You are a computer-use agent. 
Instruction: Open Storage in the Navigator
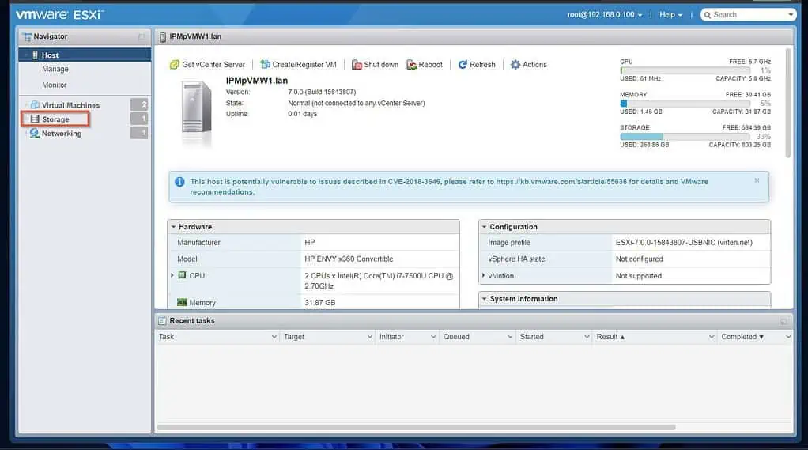click(55, 119)
